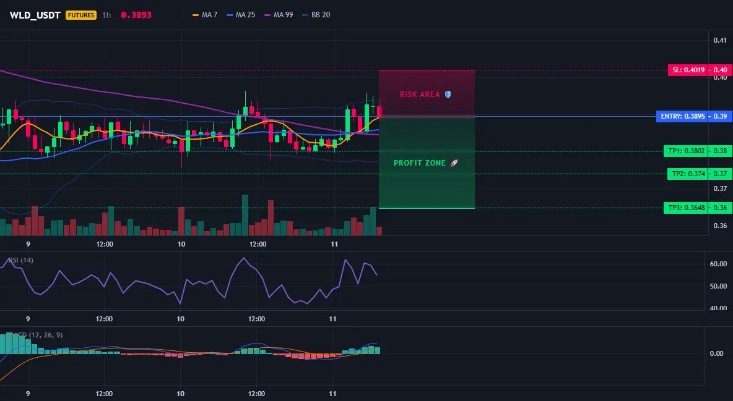Click the 60.00 RSI axis value
Viewport: 733px width, 401px height.
[718, 264]
